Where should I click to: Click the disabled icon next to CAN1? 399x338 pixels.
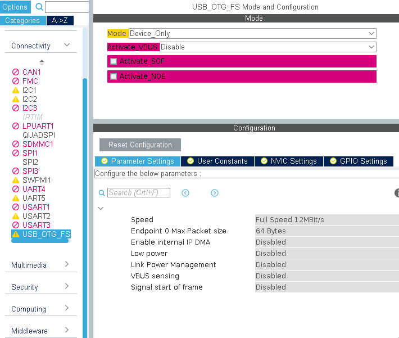pos(16,72)
